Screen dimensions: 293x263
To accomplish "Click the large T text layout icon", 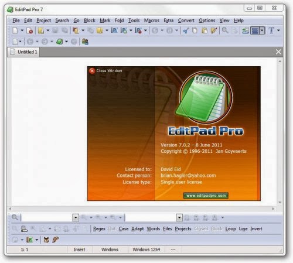I will click(x=271, y=30).
